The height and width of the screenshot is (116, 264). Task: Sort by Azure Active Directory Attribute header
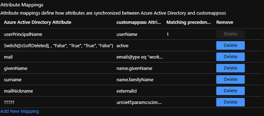[x=37, y=22]
